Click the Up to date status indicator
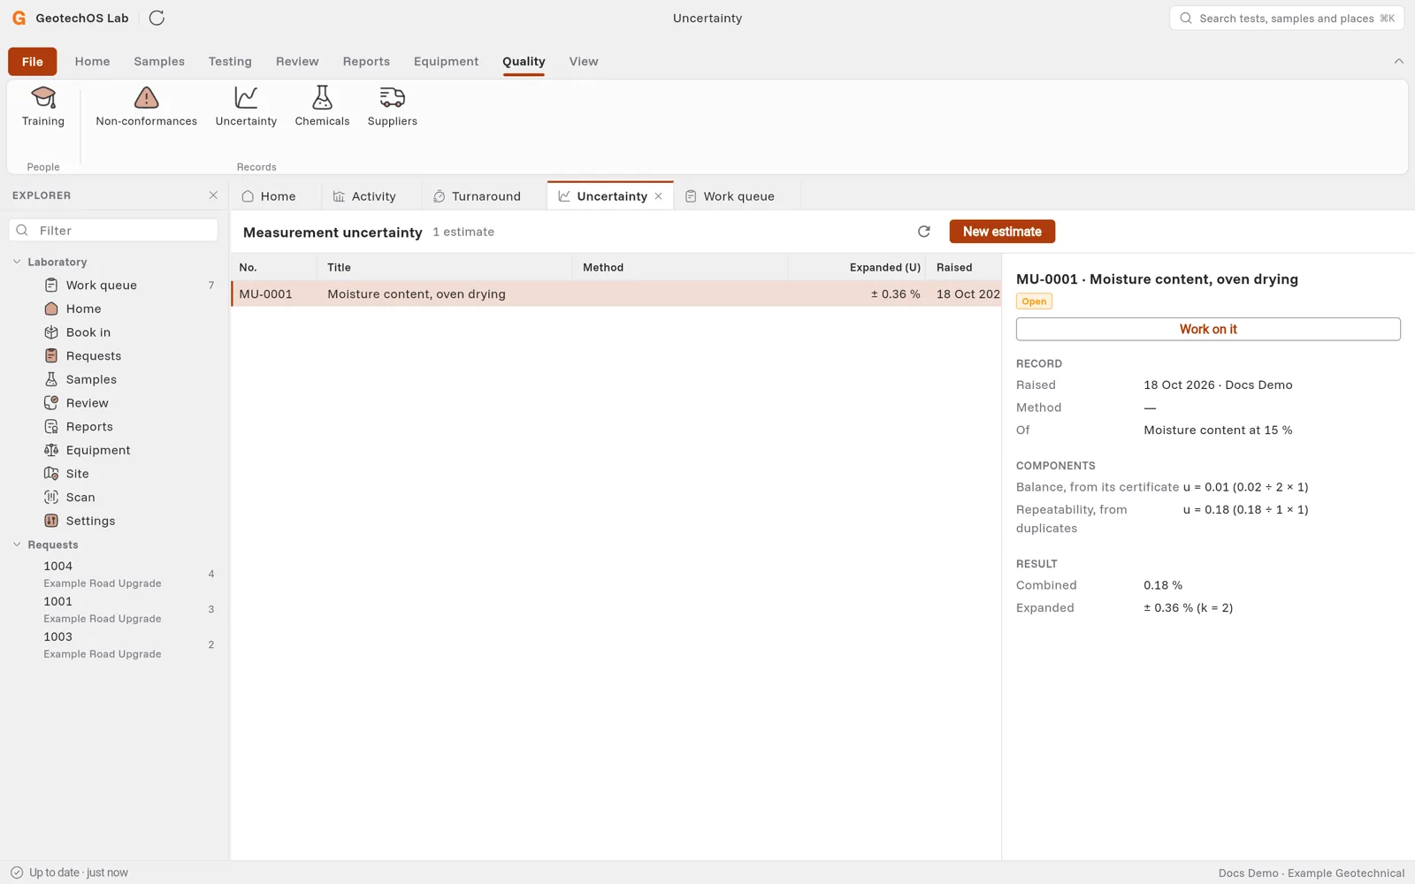The height and width of the screenshot is (884, 1415). [x=69, y=873]
